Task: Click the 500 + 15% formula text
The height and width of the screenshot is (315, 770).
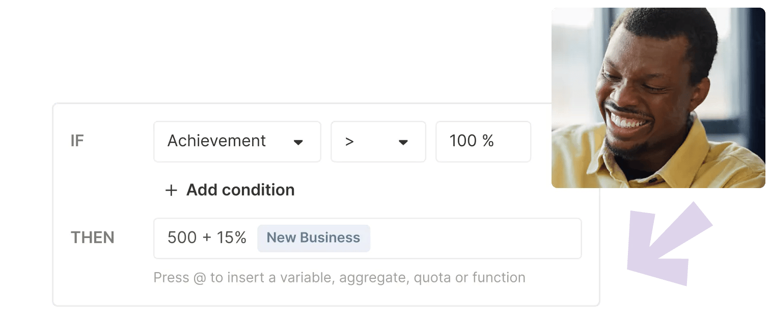Action: 207,238
